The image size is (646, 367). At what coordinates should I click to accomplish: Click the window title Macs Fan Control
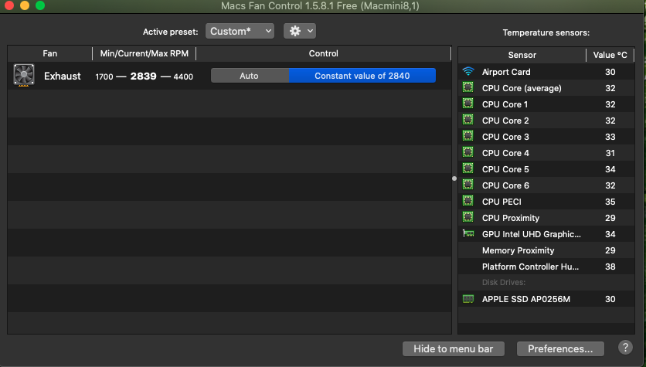coord(320,5)
